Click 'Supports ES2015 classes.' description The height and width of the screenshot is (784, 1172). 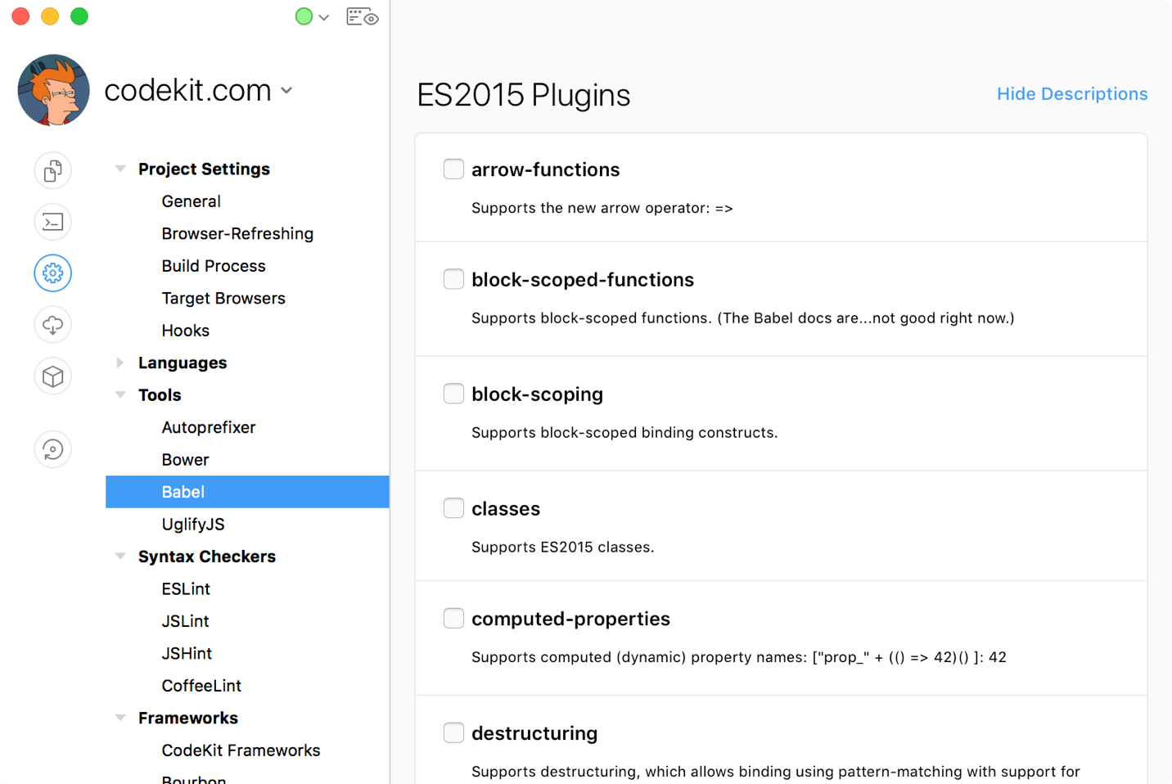(x=563, y=547)
